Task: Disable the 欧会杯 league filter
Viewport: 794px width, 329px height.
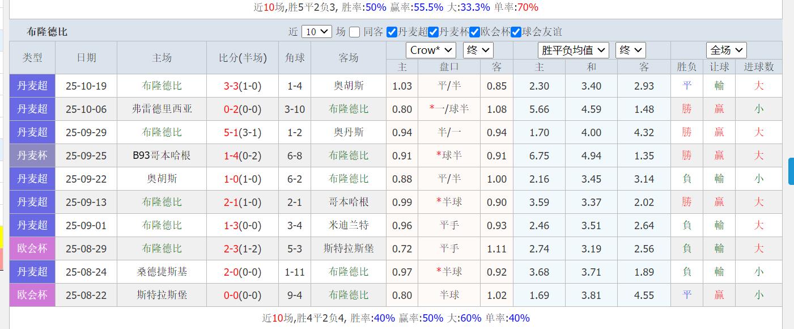Action: tap(474, 32)
